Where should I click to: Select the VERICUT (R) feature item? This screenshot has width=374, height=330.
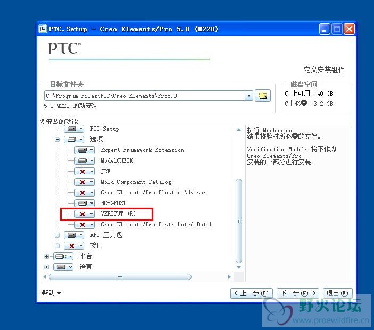point(118,214)
